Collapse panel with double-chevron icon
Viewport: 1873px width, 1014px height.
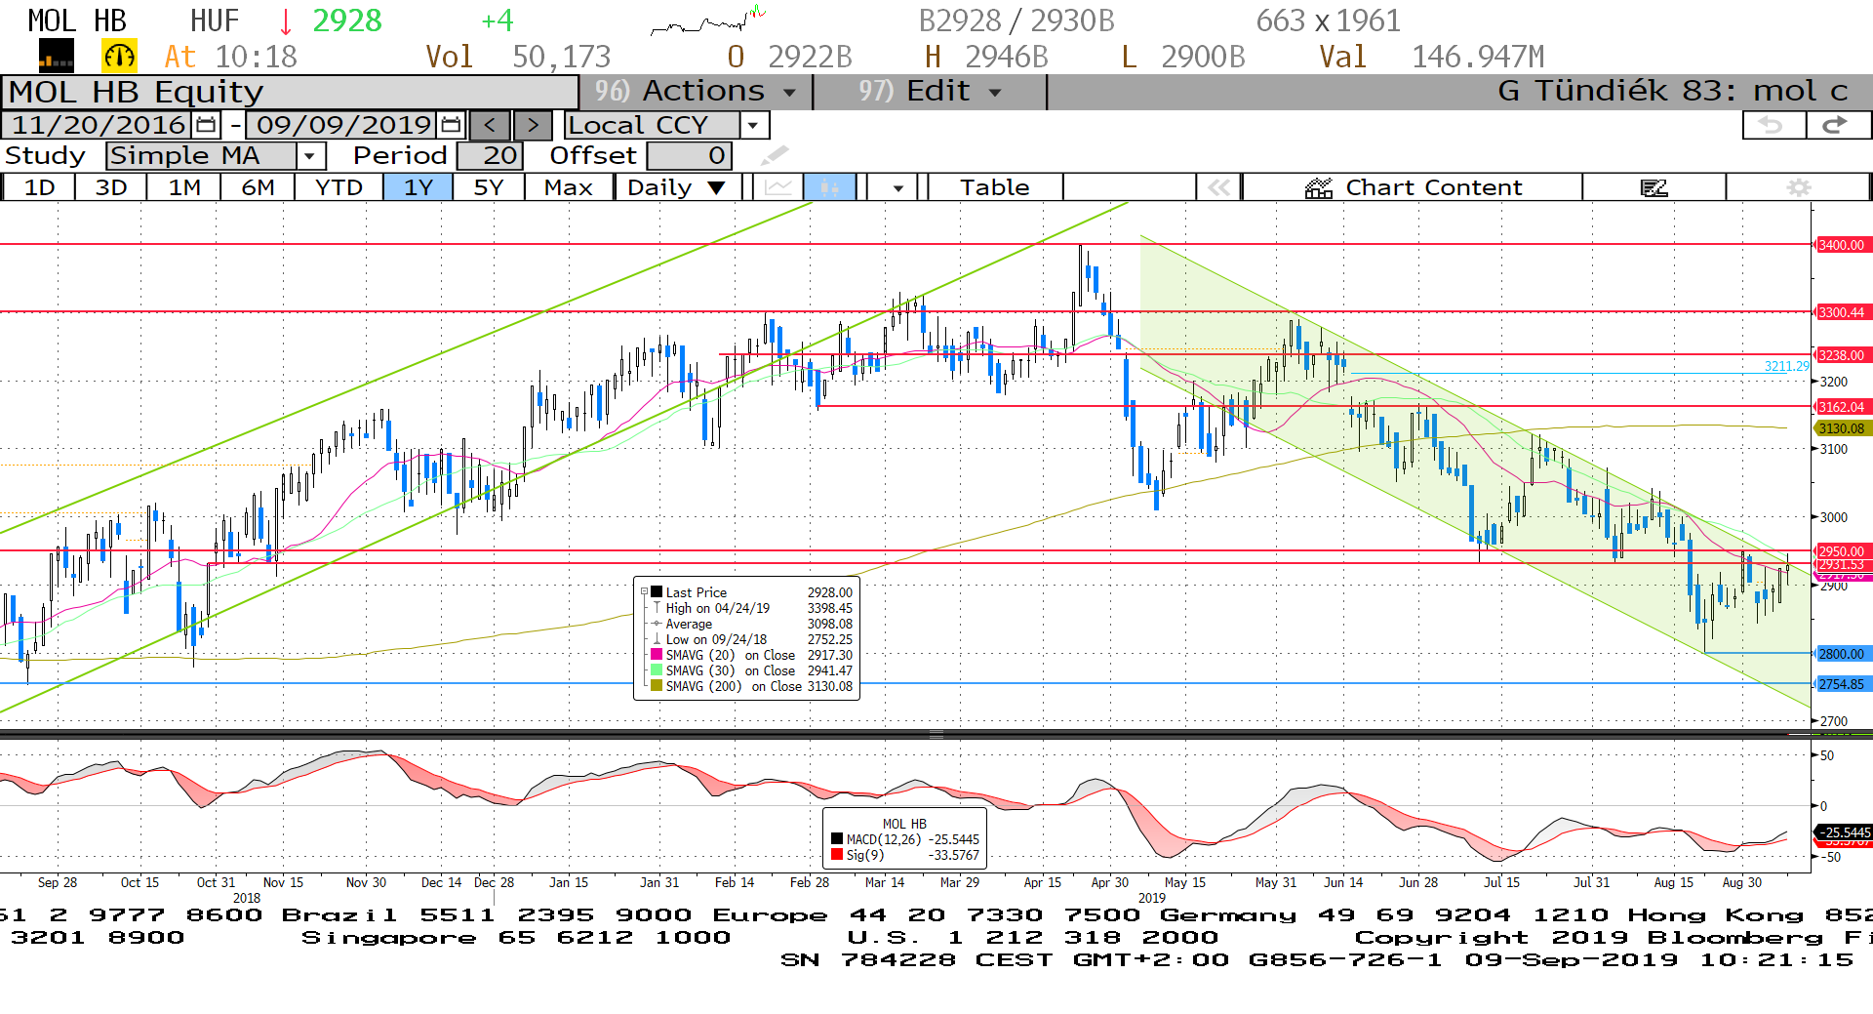[1219, 187]
